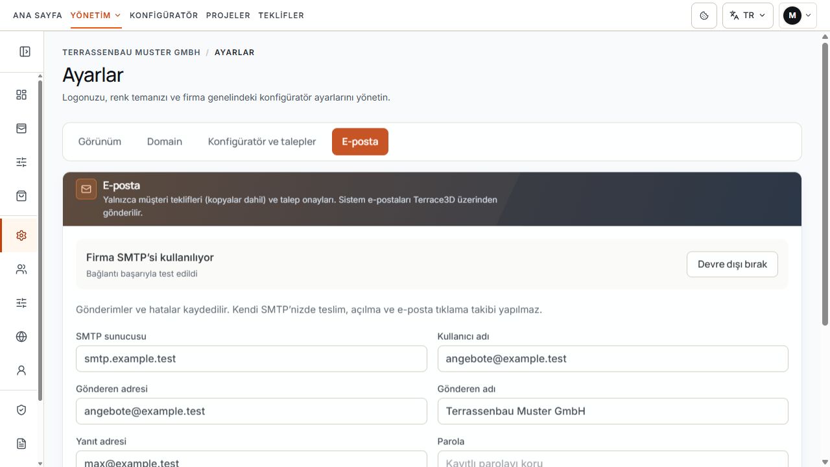Screen dimensions: 830x467
Task: Click the envelope icon in E-posta banner
Action: click(x=86, y=189)
